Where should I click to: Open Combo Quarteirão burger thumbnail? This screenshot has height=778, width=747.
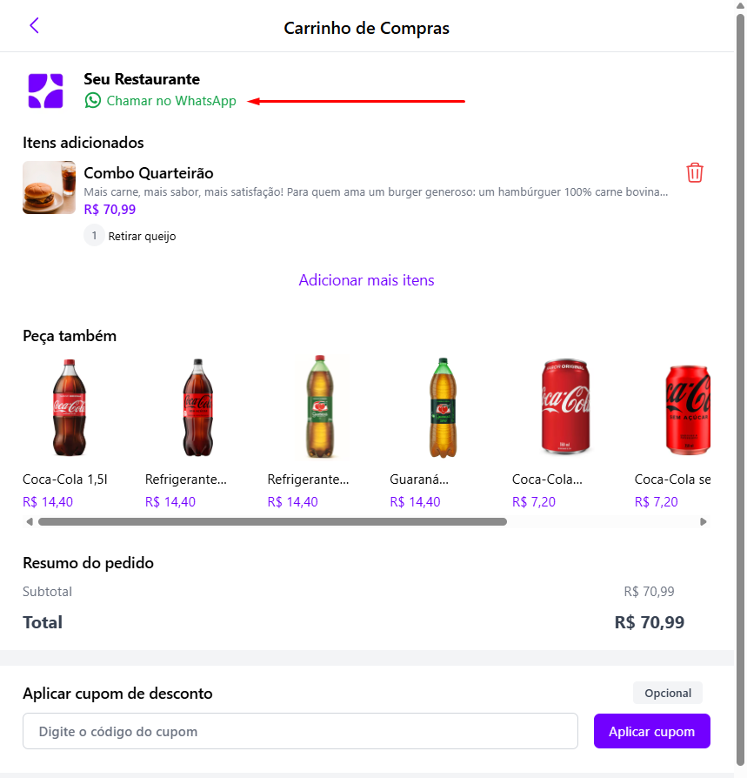[49, 187]
